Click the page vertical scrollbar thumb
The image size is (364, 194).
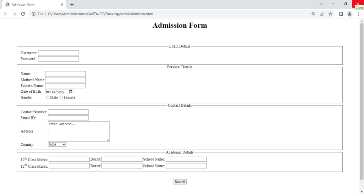click(362, 101)
